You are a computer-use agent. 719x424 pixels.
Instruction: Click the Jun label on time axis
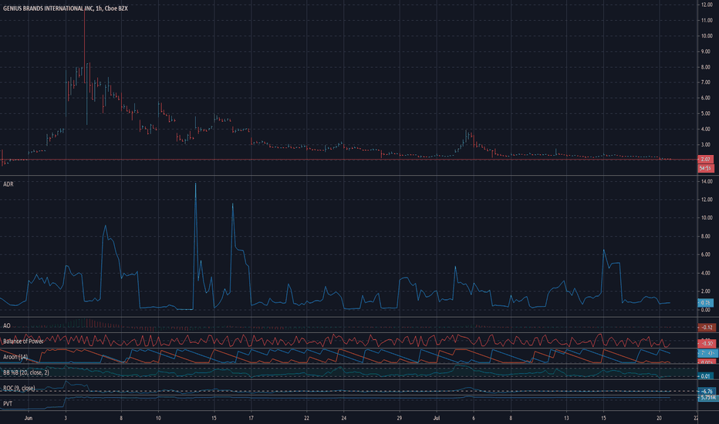[x=29, y=418]
